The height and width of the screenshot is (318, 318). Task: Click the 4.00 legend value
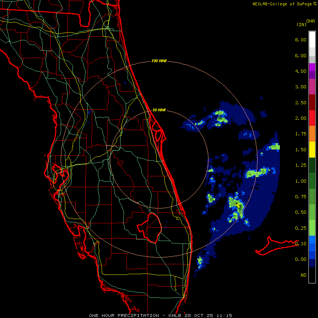pyautogui.click(x=301, y=71)
